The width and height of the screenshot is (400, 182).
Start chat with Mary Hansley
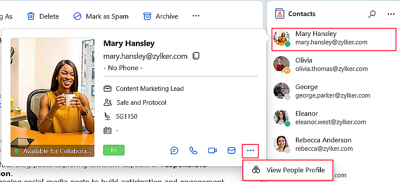click(174, 150)
